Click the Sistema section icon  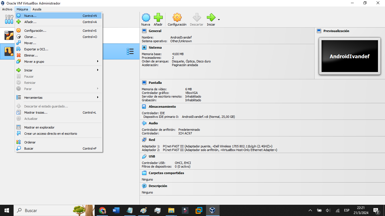[x=144, y=48]
